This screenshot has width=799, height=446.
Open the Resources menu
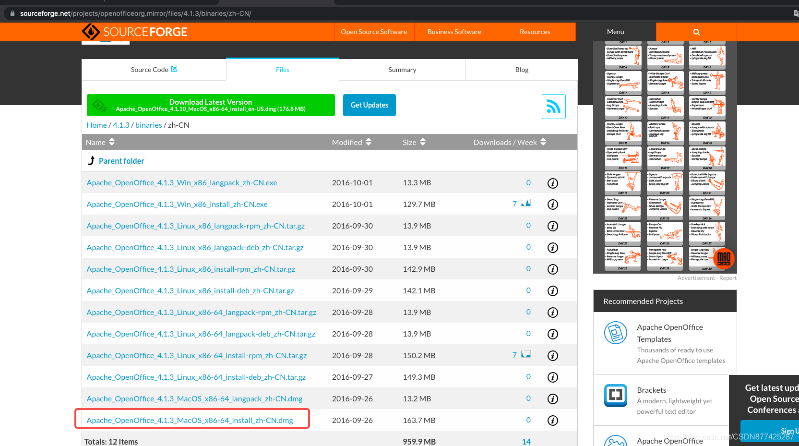point(535,32)
